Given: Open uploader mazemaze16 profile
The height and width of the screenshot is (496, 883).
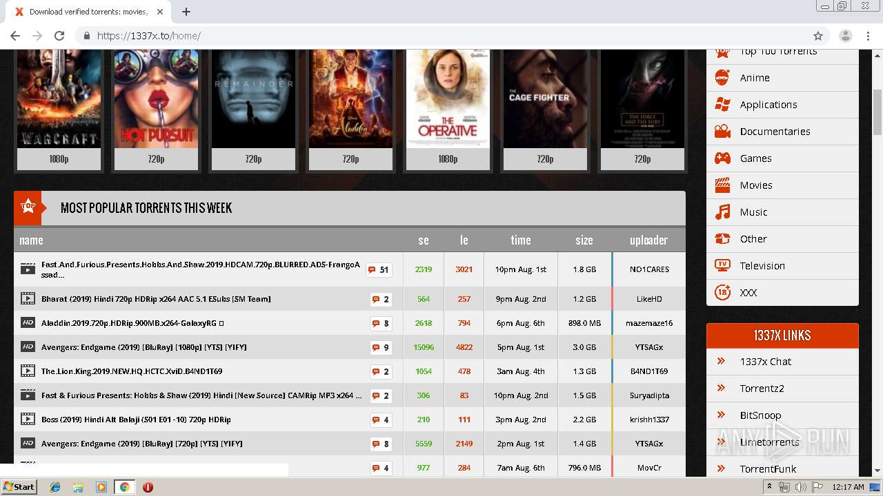Looking at the screenshot, I should [x=649, y=323].
